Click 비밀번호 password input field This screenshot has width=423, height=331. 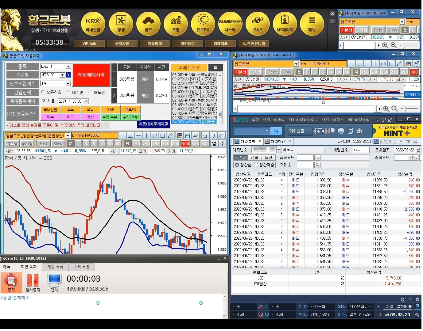click(360, 150)
